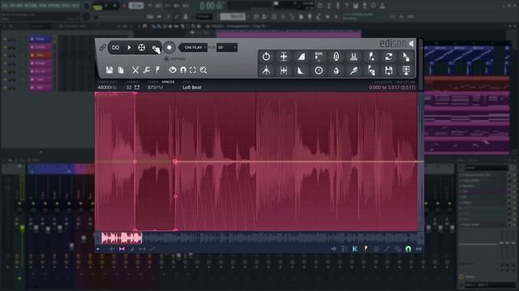The image size is (519, 291).
Task: Click the speaker icon beside the Edison logo
Action: [411, 43]
